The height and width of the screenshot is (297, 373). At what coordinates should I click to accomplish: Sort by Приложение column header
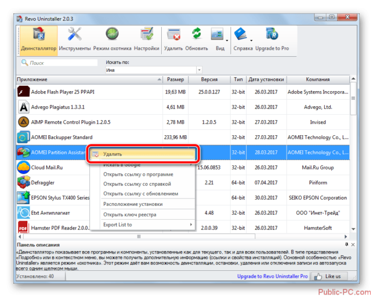tap(89, 79)
